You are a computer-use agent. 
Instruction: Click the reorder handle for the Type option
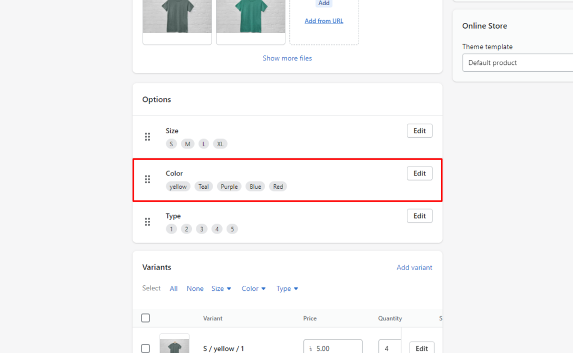[148, 222]
